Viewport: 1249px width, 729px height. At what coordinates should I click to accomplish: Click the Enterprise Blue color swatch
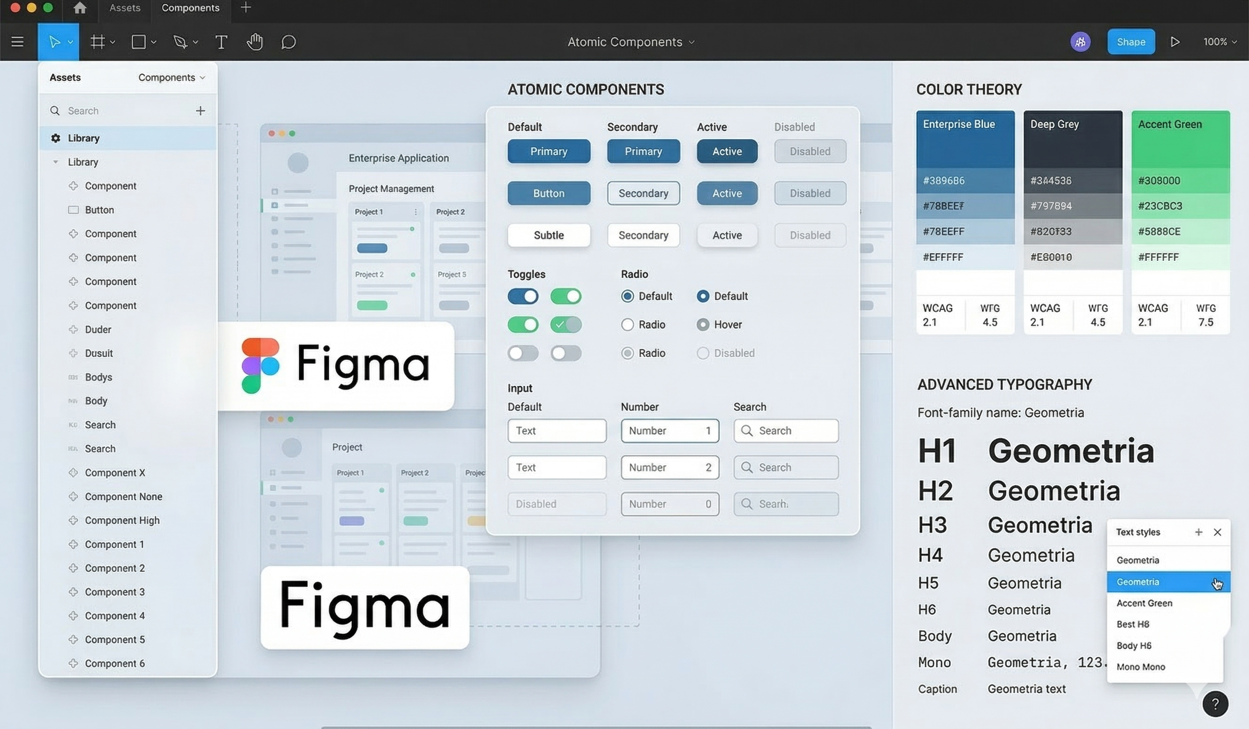965,141
